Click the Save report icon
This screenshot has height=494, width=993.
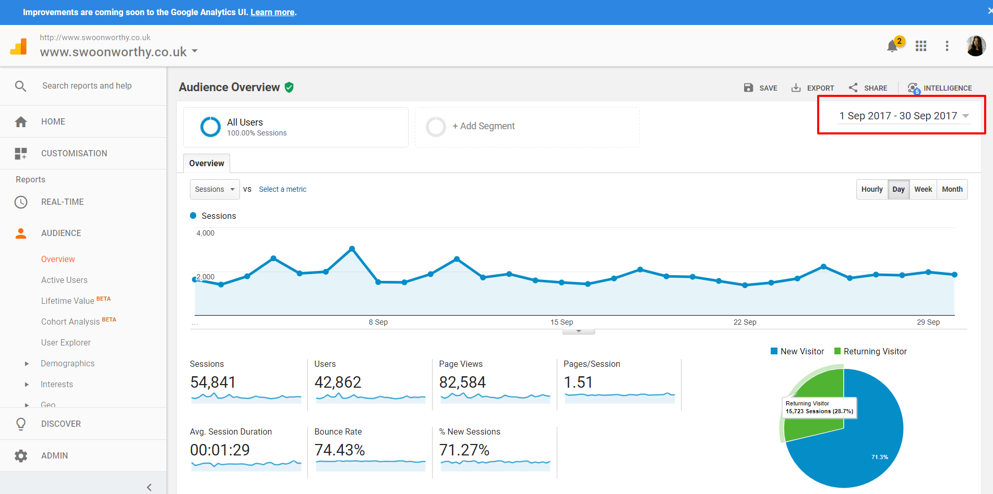748,88
